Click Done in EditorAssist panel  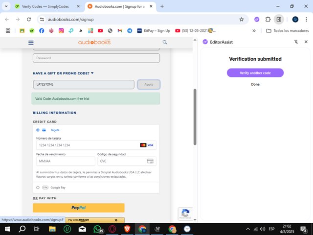pos(255,84)
